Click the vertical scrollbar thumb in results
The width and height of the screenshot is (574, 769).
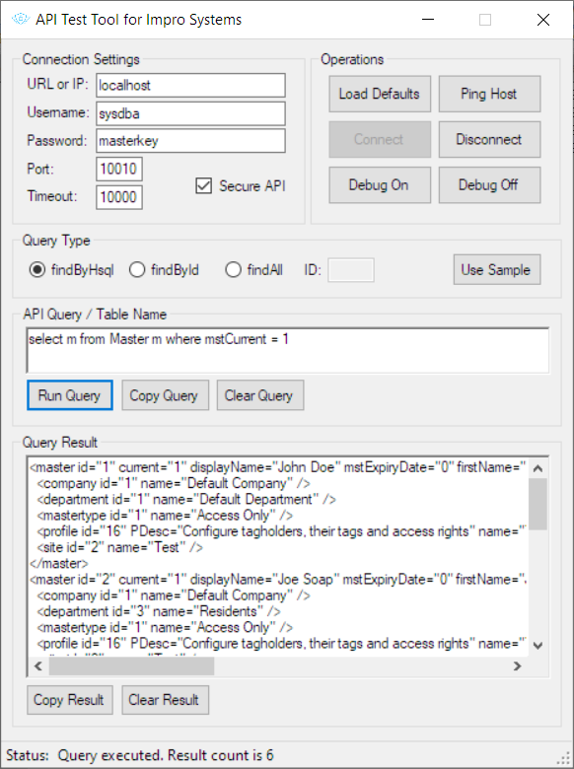click(538, 504)
